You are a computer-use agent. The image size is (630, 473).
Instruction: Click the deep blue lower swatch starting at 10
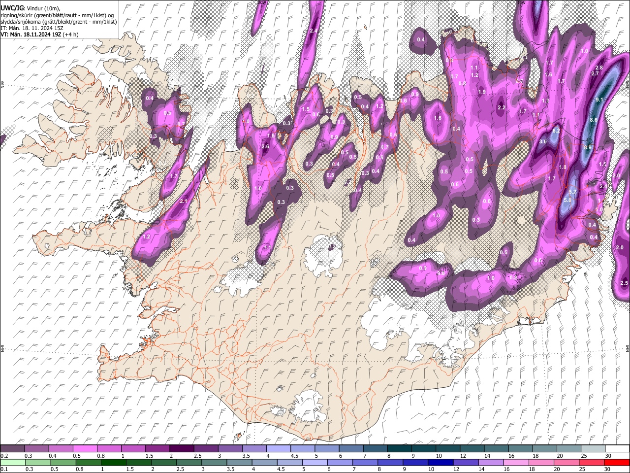[x=441, y=462]
